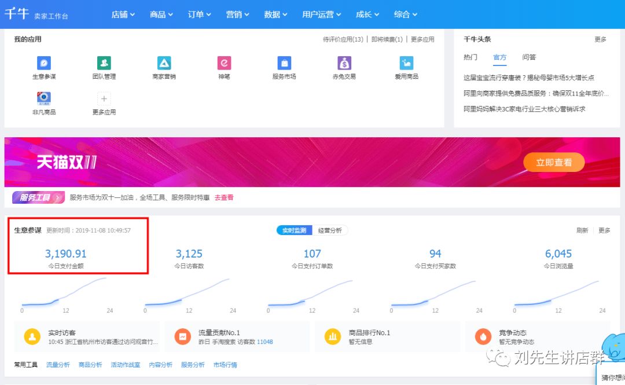Viewport: 625px width, 385px height.
Task: Open 待评价应用(13) link
Action: click(343, 39)
